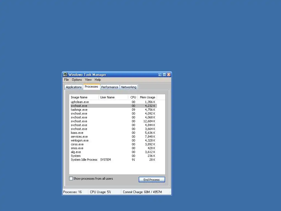This screenshot has width=281, height=211.
Task: Open the File menu
Action: (x=66, y=80)
